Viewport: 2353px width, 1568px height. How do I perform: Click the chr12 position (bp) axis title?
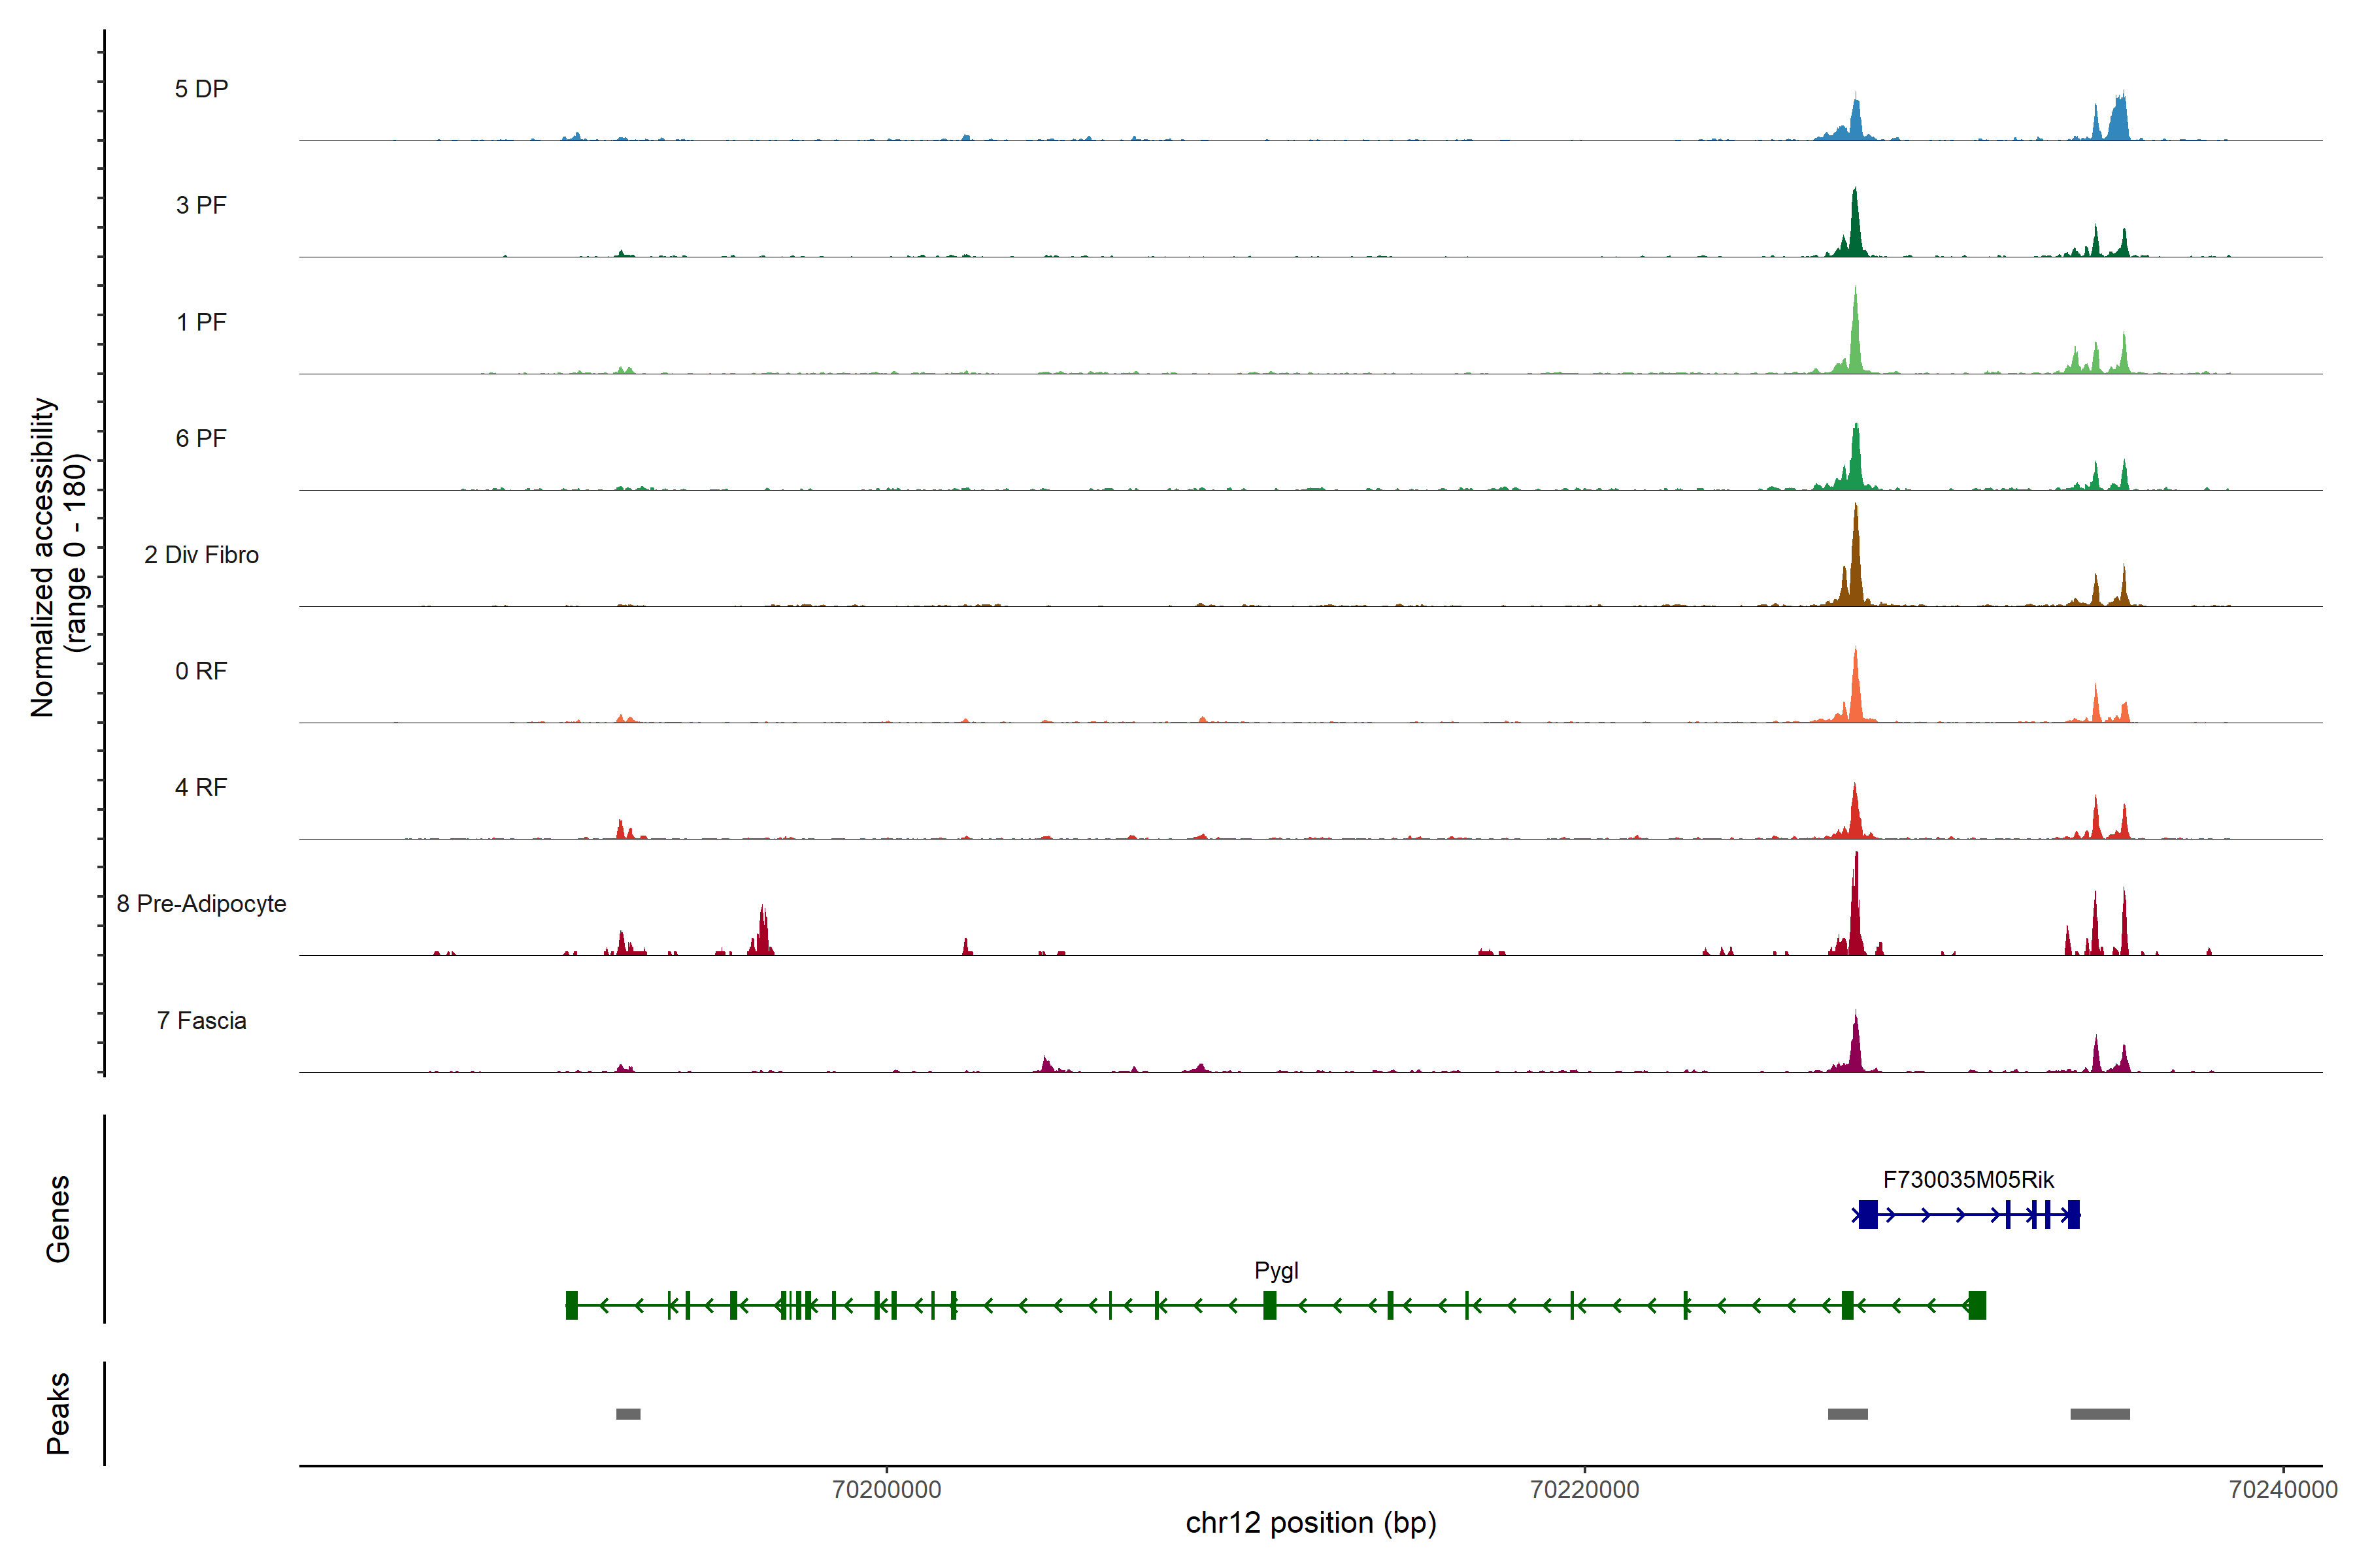click(1310, 1523)
